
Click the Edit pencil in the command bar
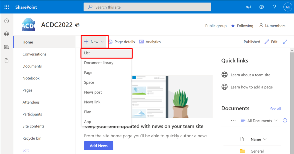pyautogui.click(x=271, y=42)
